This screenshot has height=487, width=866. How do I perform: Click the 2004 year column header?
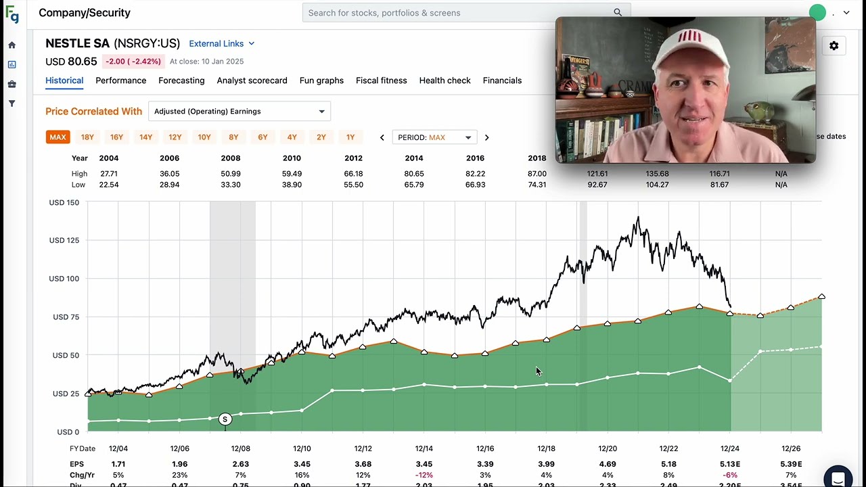coord(109,158)
